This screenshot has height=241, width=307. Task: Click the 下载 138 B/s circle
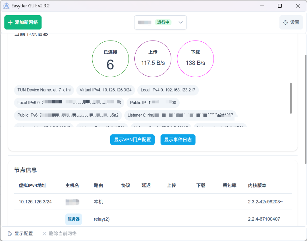pos(195,59)
